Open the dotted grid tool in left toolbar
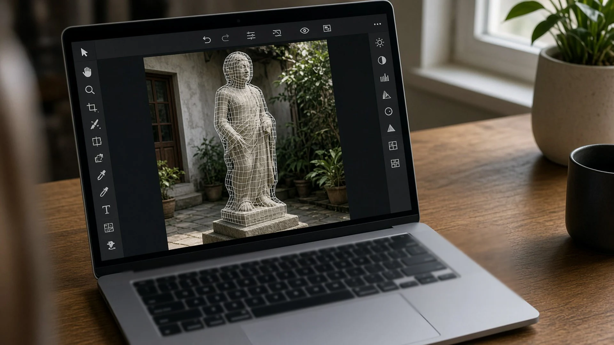The image size is (614, 345). pyautogui.click(x=109, y=227)
